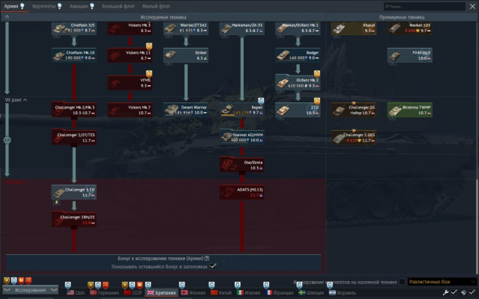The image size is (479, 299).
Task: Select the ADATS (M113) vehicle card
Action: 241,192
